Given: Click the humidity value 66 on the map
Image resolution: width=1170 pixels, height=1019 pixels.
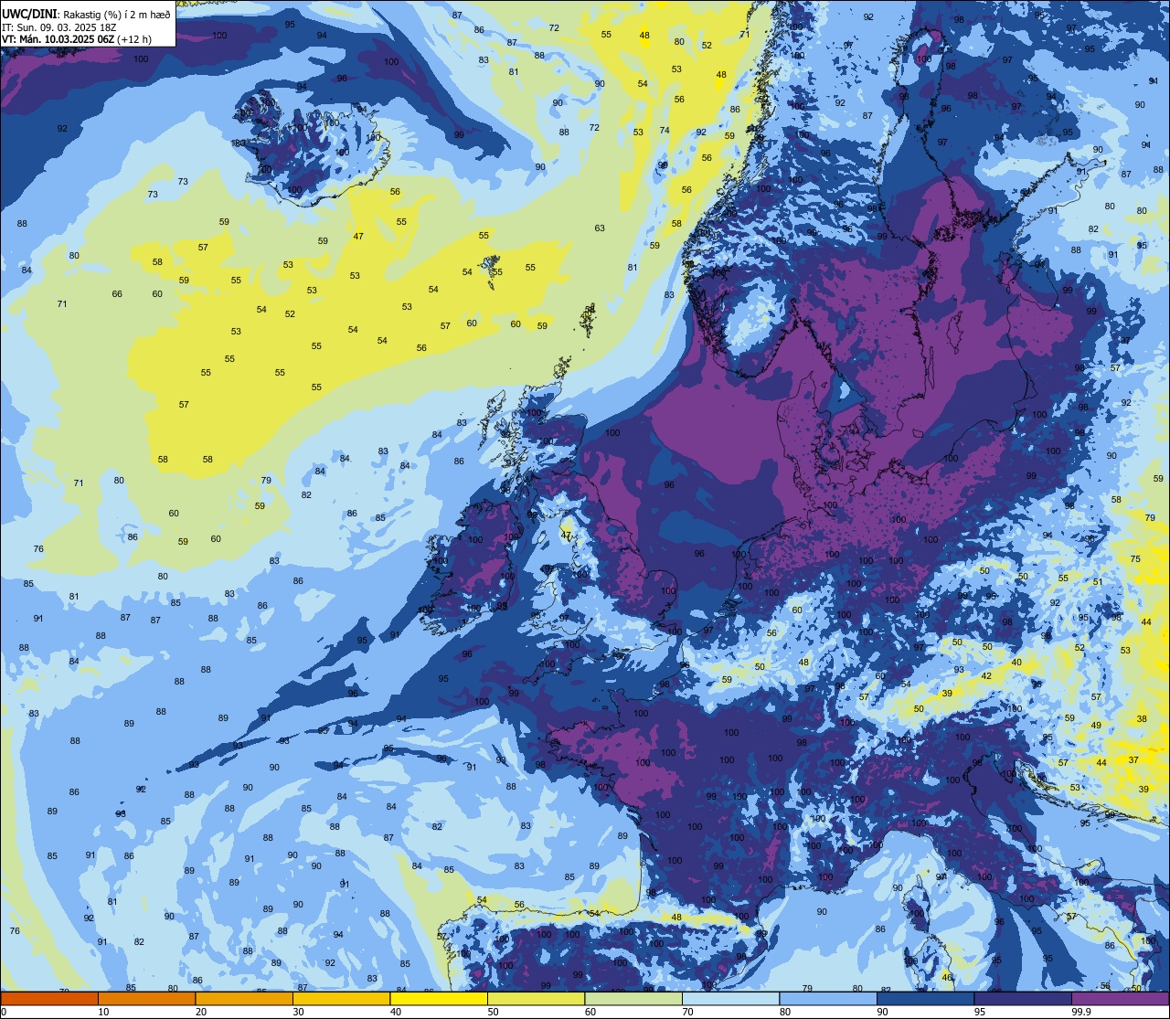Looking at the screenshot, I should (117, 293).
